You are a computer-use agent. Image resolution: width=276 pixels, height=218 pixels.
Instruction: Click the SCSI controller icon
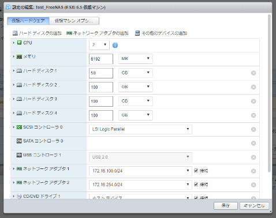point(19,127)
